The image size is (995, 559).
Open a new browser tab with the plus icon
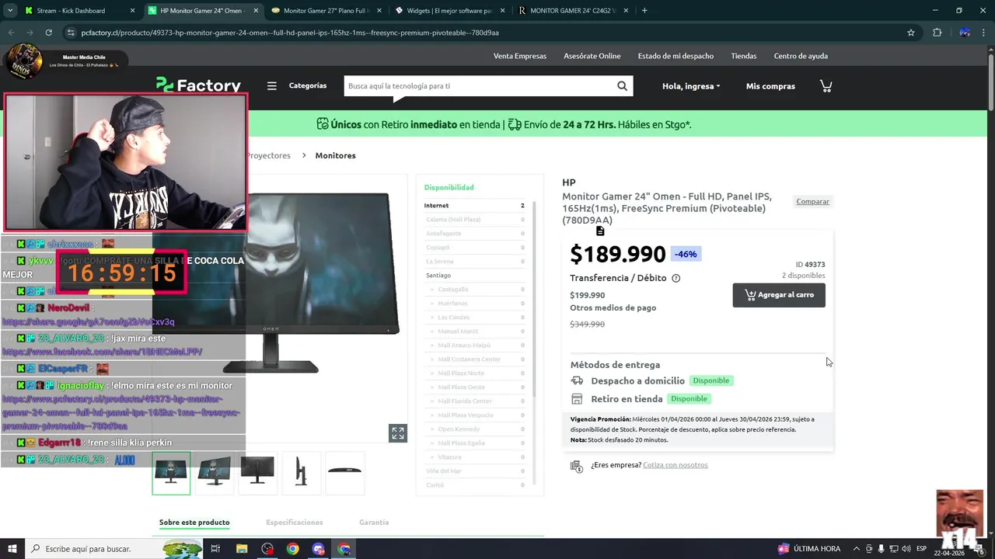(x=644, y=11)
